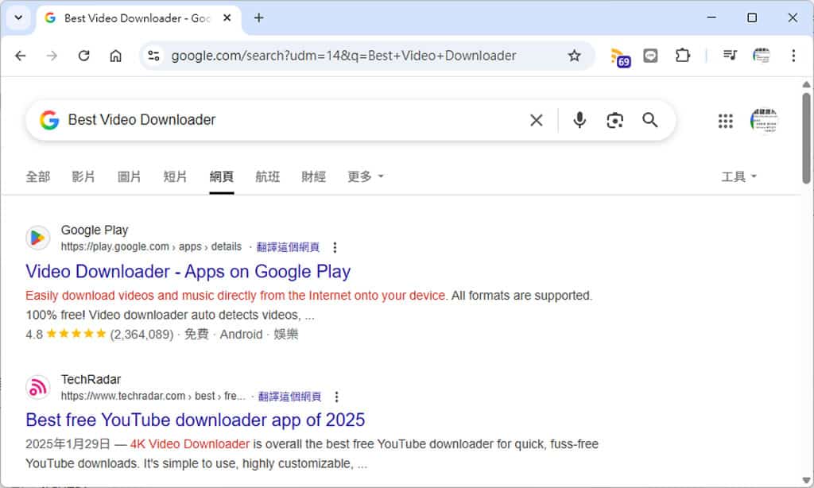Image resolution: width=814 pixels, height=488 pixels.
Task: Translate the Google Play result page
Action: (x=288, y=247)
